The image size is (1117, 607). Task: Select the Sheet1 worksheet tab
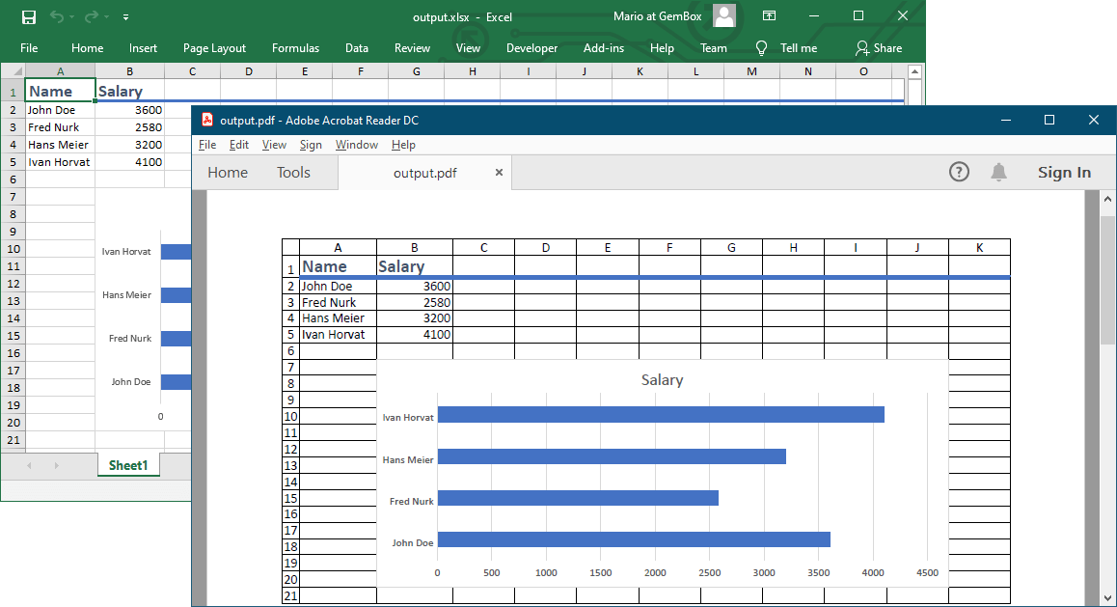click(x=128, y=465)
